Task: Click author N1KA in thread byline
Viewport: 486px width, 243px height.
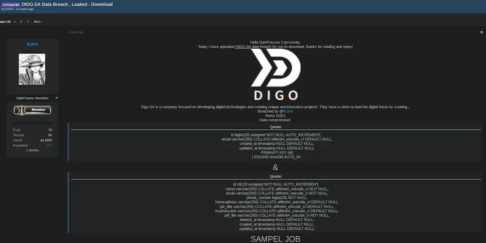Action: pos(9,9)
